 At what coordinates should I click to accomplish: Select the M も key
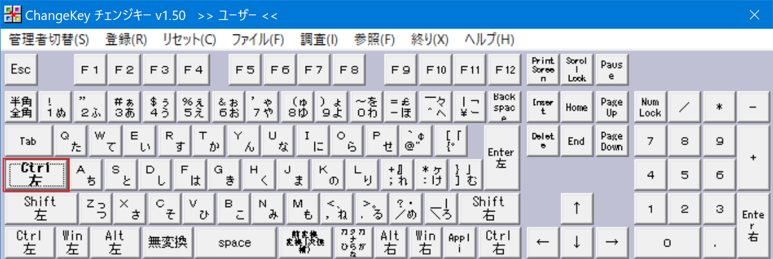tap(304, 208)
